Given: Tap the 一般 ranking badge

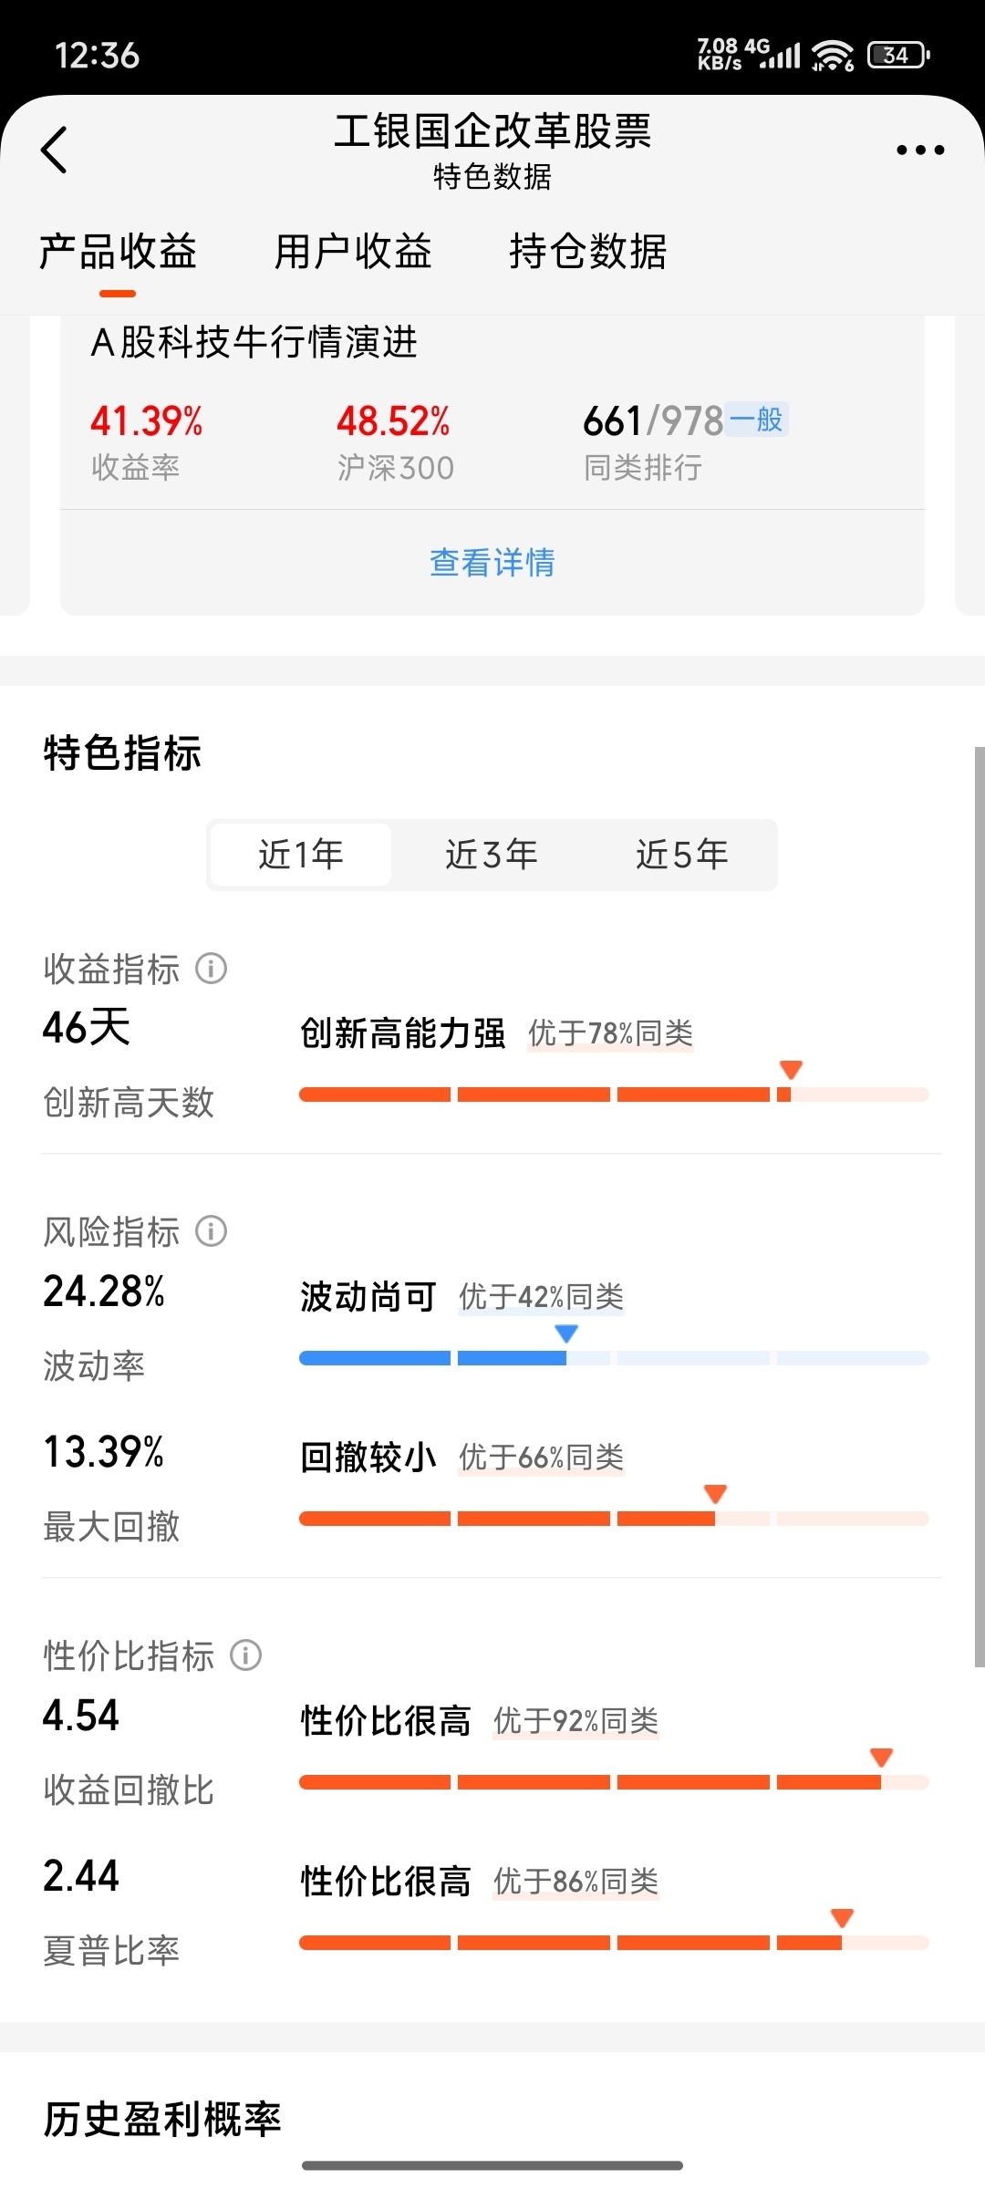Looking at the screenshot, I should pos(757,420).
